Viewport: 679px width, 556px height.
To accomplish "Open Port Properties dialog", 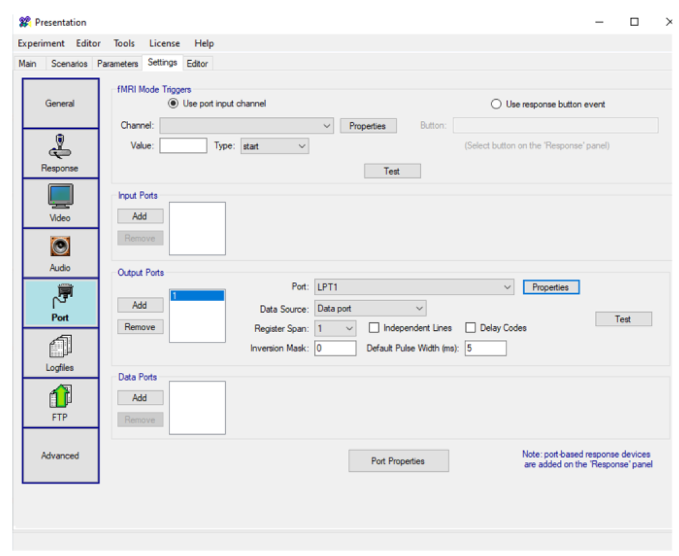I will (x=398, y=461).
